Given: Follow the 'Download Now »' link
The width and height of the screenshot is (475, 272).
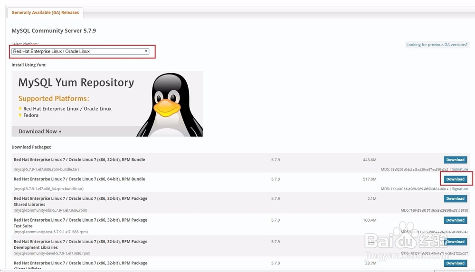Looking at the screenshot, I should (x=40, y=131).
